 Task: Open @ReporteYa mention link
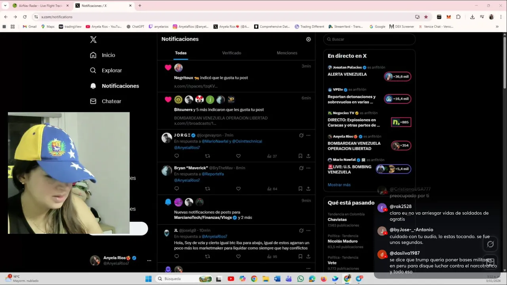pyautogui.click(x=213, y=174)
